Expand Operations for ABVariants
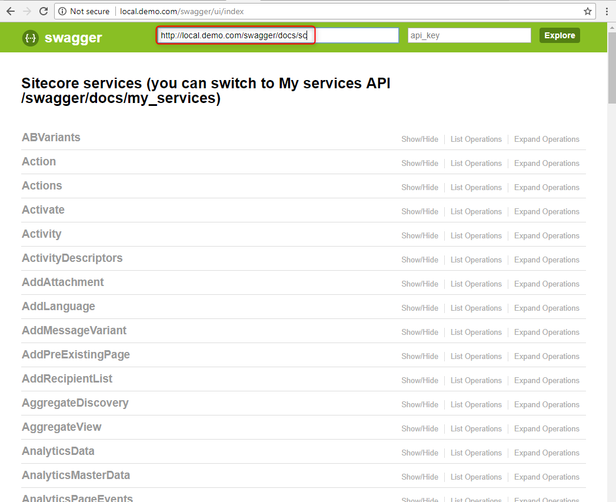Viewport: 616px width, 502px height. pyautogui.click(x=547, y=139)
